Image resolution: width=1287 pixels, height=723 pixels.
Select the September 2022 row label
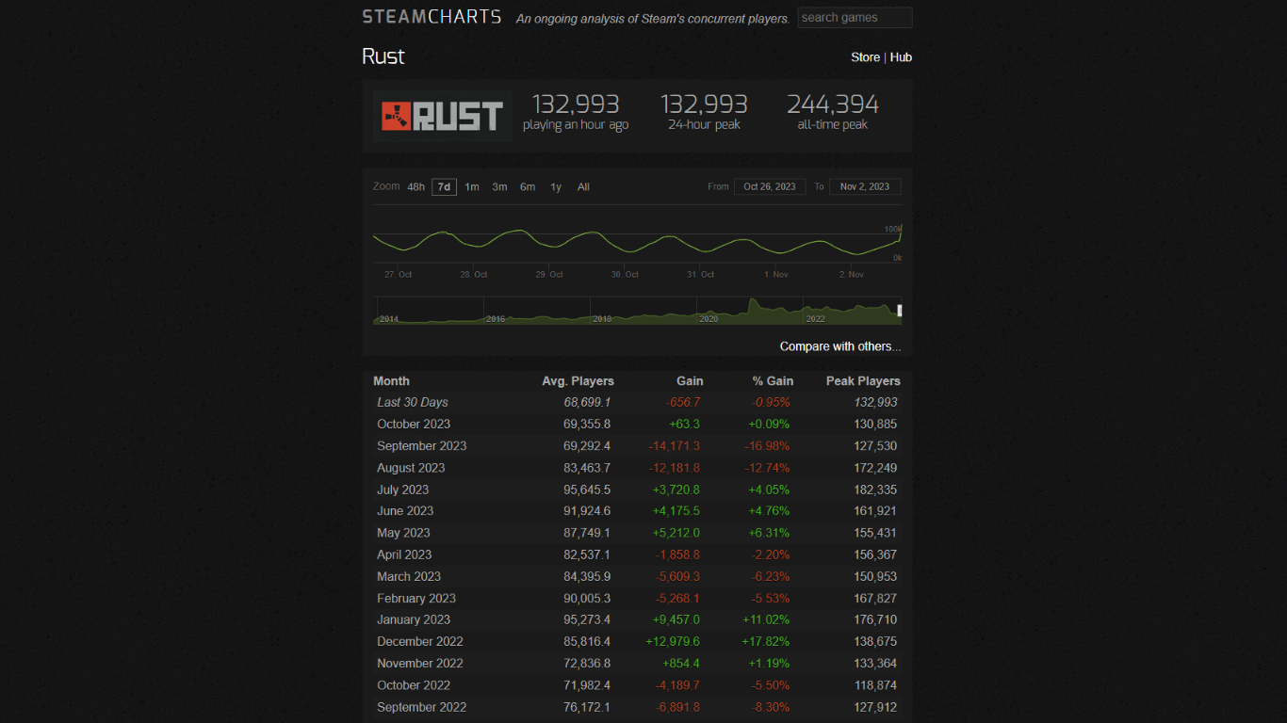click(422, 707)
